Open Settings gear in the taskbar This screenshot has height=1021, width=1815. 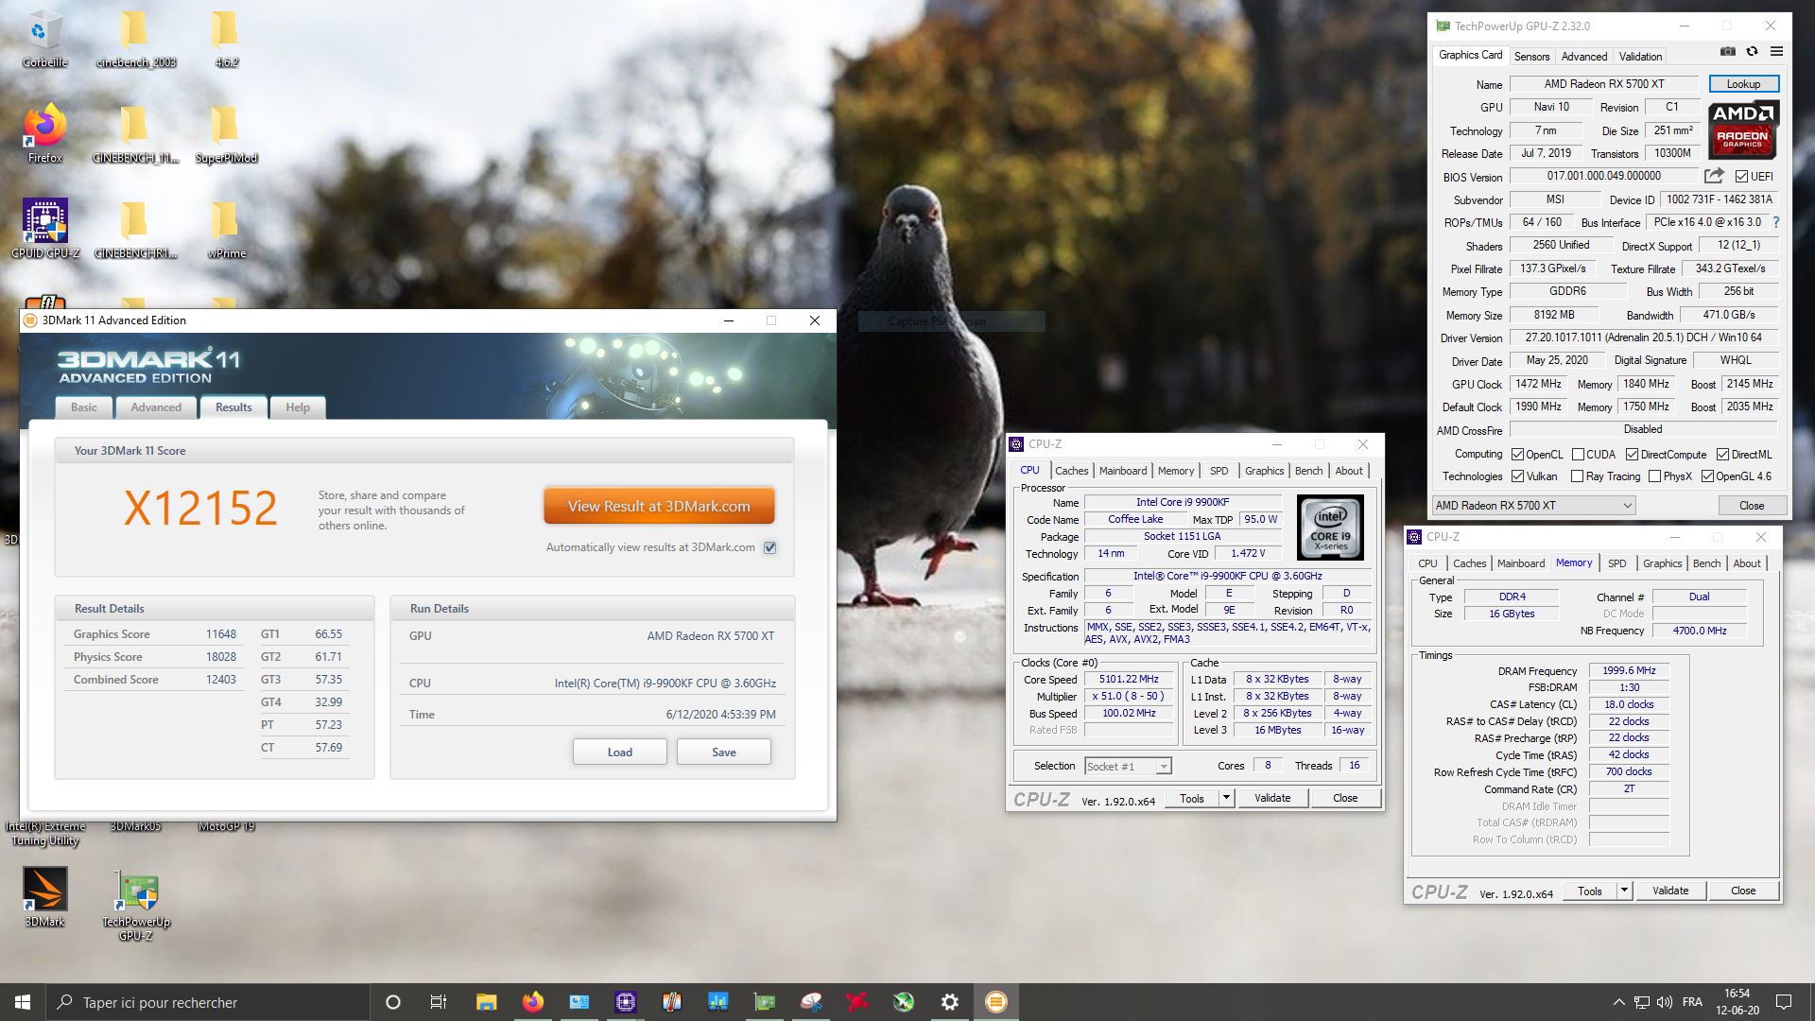pyautogui.click(x=949, y=1002)
